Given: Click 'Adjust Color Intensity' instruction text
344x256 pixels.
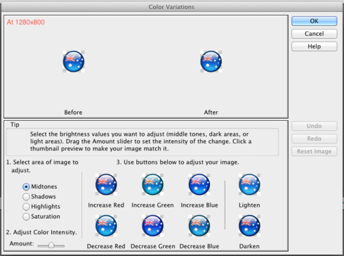Looking at the screenshot, I should [x=41, y=232].
